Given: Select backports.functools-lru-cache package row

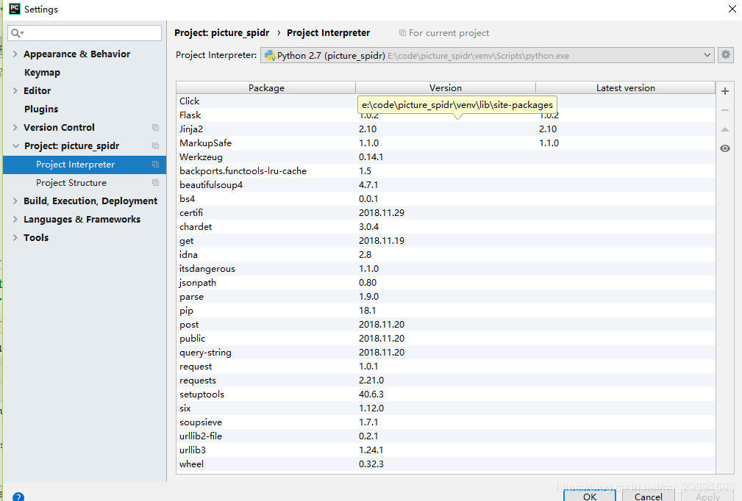Looking at the screenshot, I should pos(446,170).
